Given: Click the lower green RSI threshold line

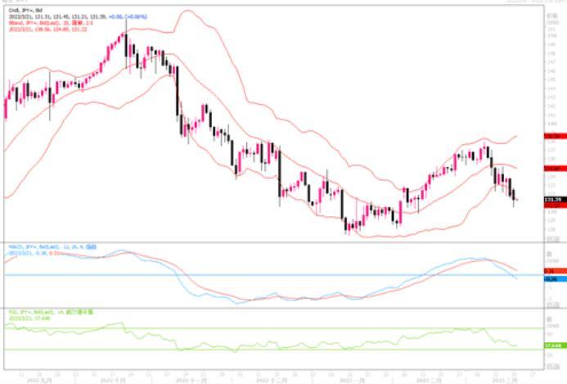Looking at the screenshot, I should (274, 350).
